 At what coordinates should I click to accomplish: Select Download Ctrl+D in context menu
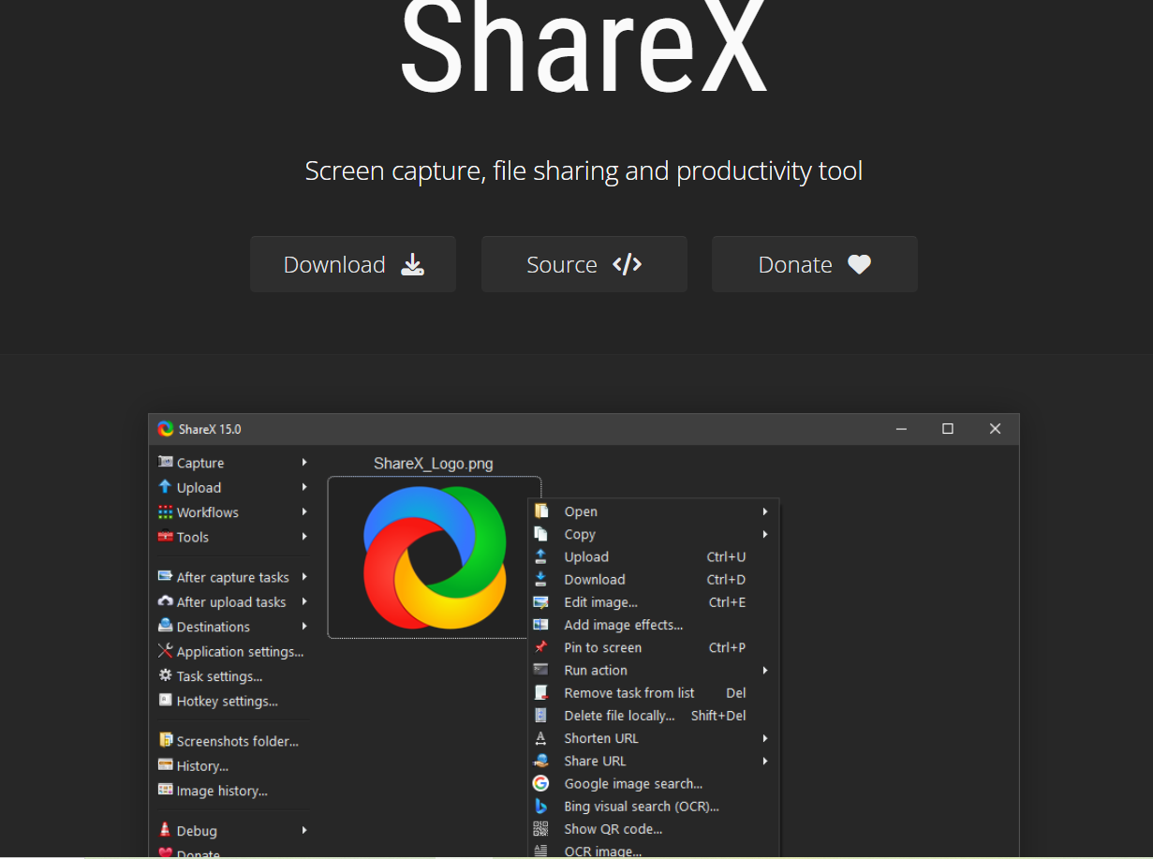[654, 579]
